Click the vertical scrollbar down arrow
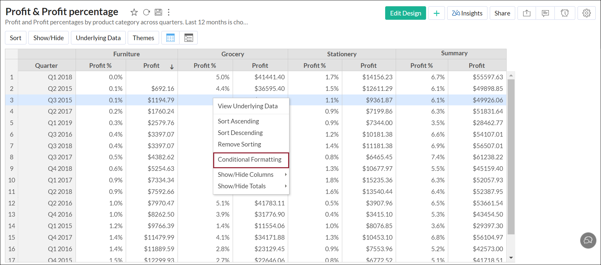 511,258
